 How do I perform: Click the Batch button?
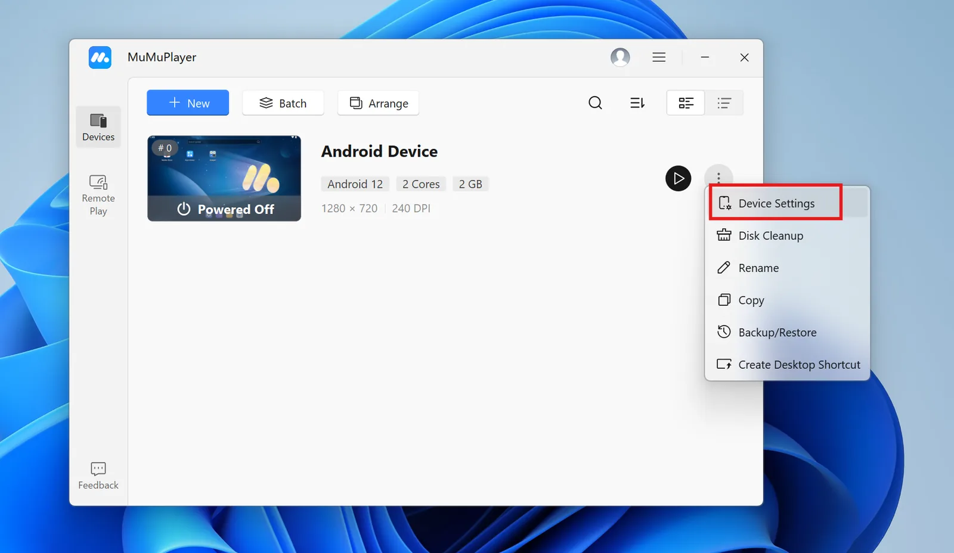click(283, 103)
